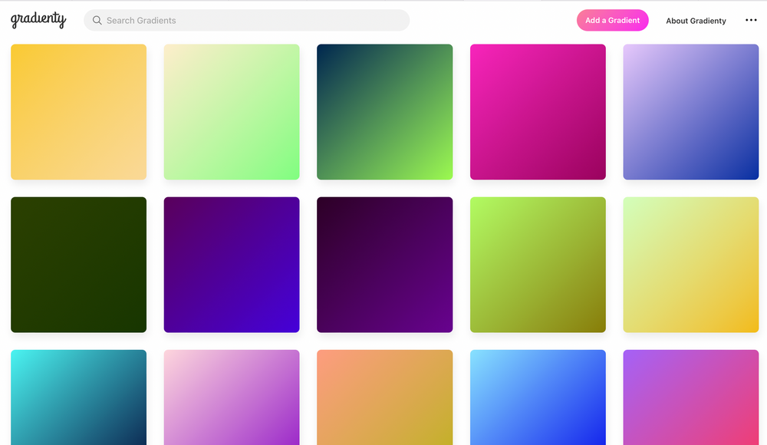The width and height of the screenshot is (767, 445).
Task: Choose the cream to light green gradient
Action: click(232, 112)
